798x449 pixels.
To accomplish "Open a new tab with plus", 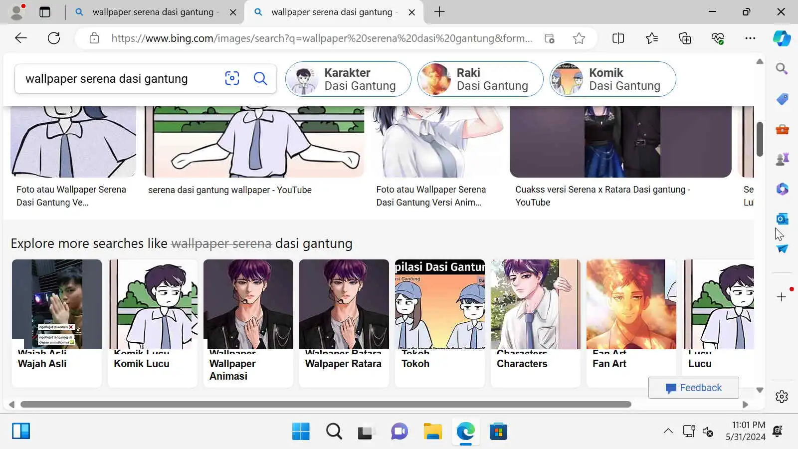I will (x=439, y=12).
